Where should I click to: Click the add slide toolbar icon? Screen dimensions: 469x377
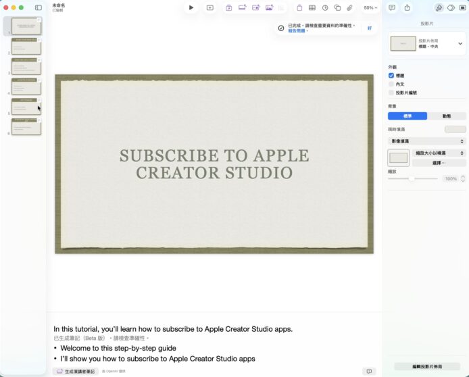coord(209,7)
